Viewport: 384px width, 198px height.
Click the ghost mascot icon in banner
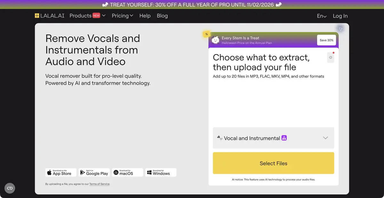tap(216, 40)
